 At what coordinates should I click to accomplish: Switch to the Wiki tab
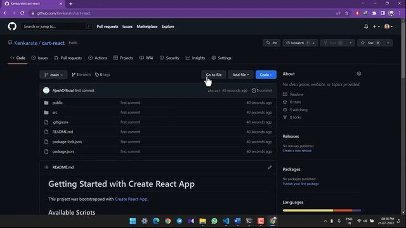click(147, 58)
